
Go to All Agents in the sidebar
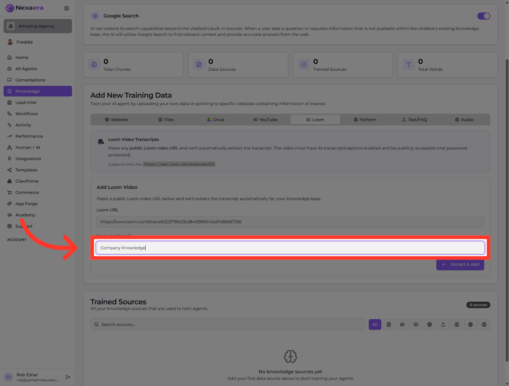point(38,69)
